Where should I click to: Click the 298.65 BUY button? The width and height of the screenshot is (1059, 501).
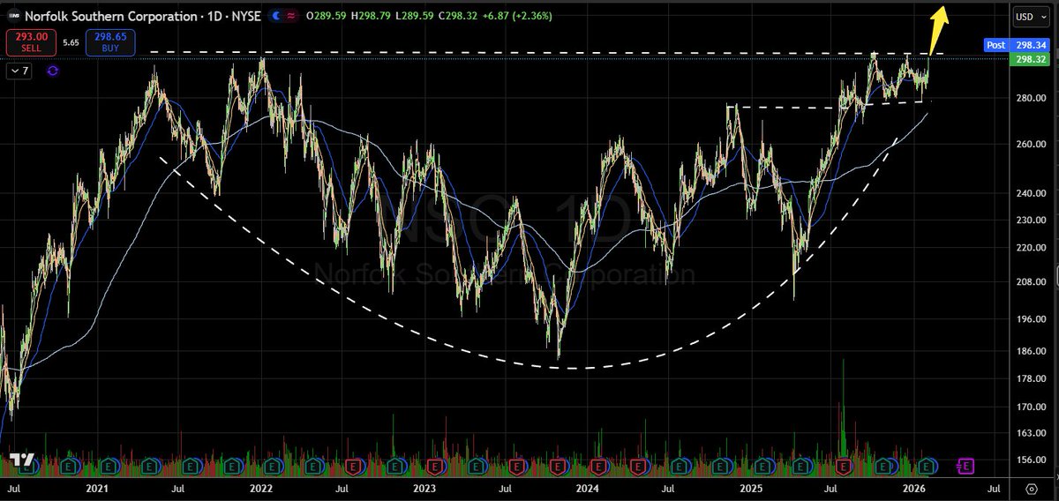point(110,43)
